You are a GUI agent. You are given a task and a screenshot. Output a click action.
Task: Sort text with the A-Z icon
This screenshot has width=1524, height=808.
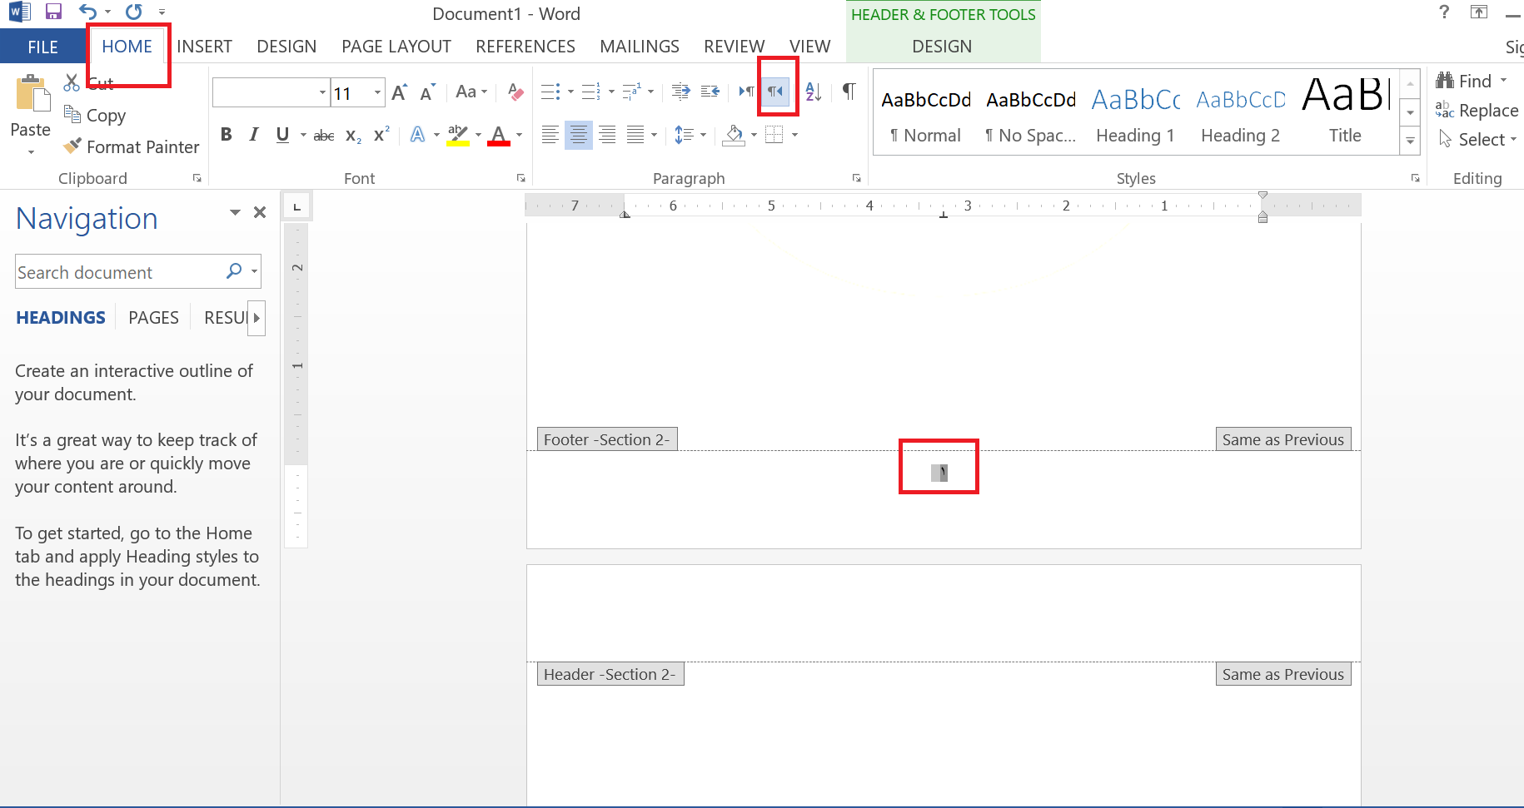pos(814,92)
